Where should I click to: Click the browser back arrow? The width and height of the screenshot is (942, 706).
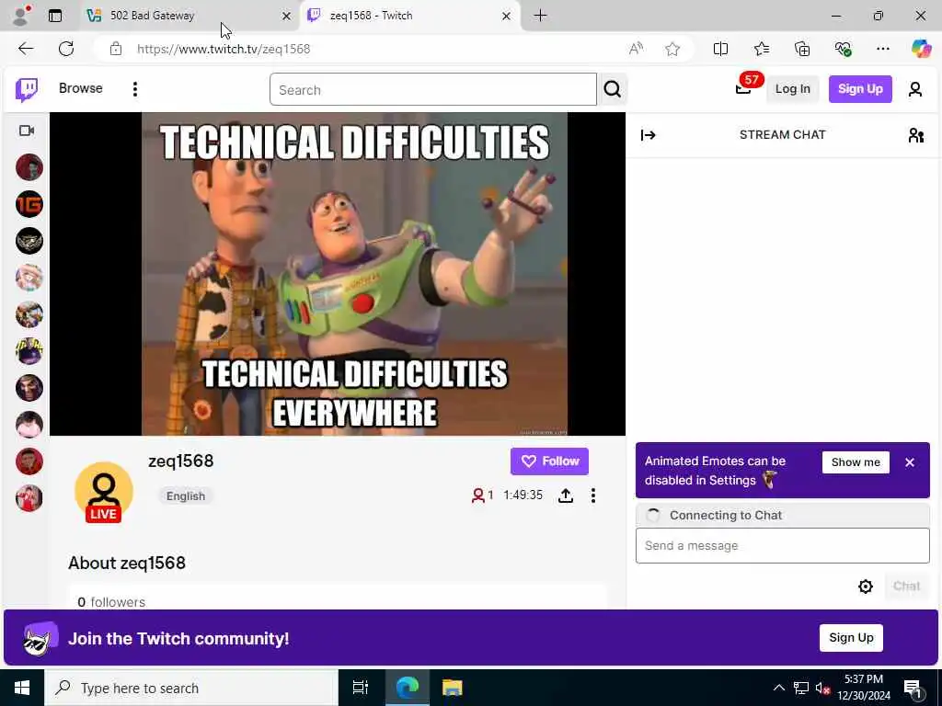click(x=26, y=49)
